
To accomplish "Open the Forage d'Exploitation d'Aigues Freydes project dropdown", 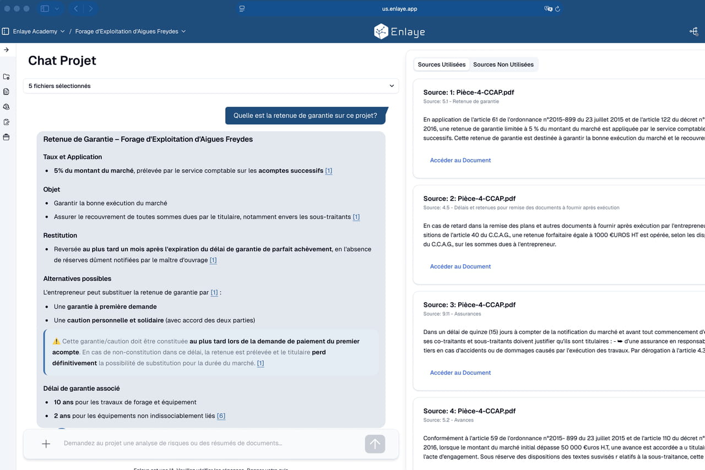I will (131, 31).
